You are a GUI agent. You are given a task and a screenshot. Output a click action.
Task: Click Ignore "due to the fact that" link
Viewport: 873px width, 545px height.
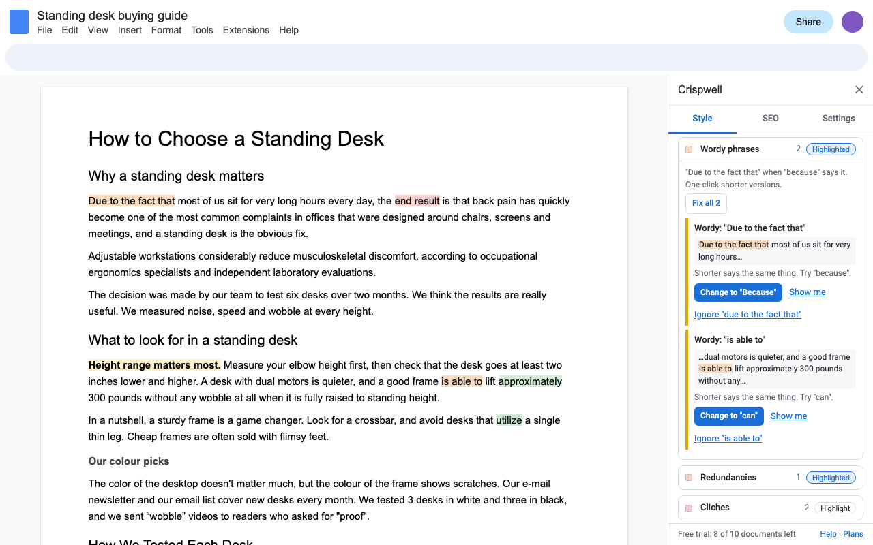(x=748, y=315)
